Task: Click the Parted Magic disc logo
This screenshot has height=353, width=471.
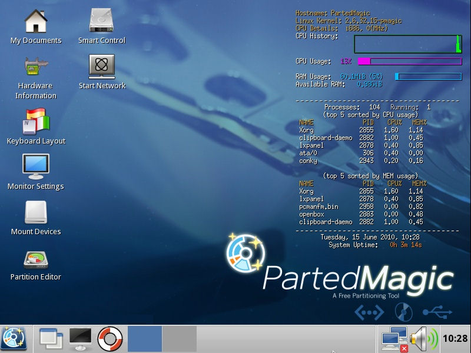Action: pyautogui.click(x=246, y=254)
